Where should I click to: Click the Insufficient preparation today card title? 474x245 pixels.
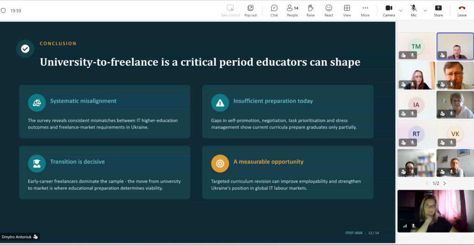pos(273,101)
